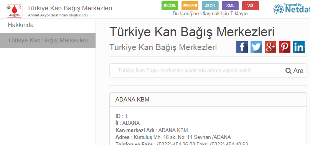The image size is (310, 145).
Task: Select the 'İl : ADANA' row
Action: coord(127,123)
